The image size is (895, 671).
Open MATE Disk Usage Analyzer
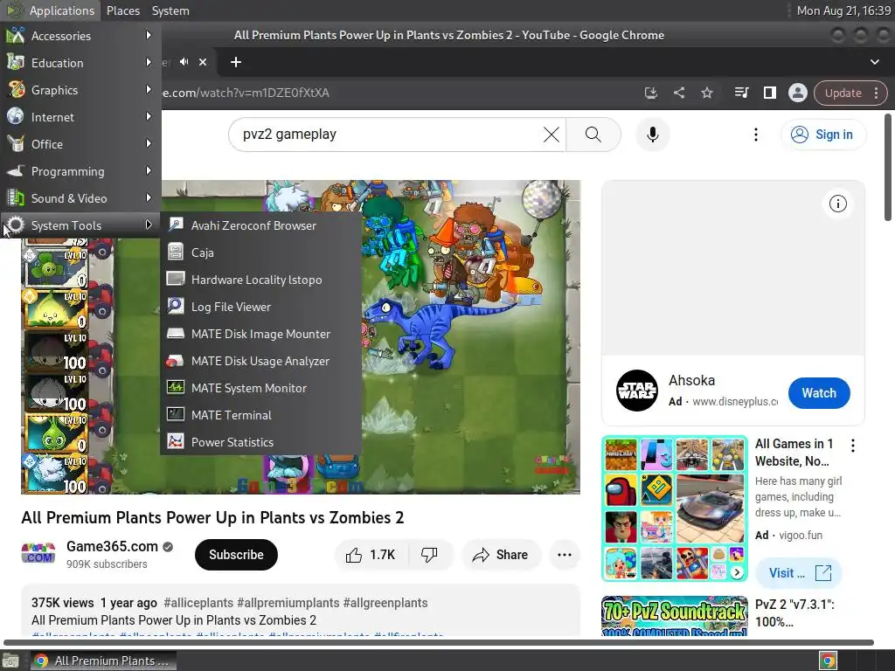tap(260, 361)
